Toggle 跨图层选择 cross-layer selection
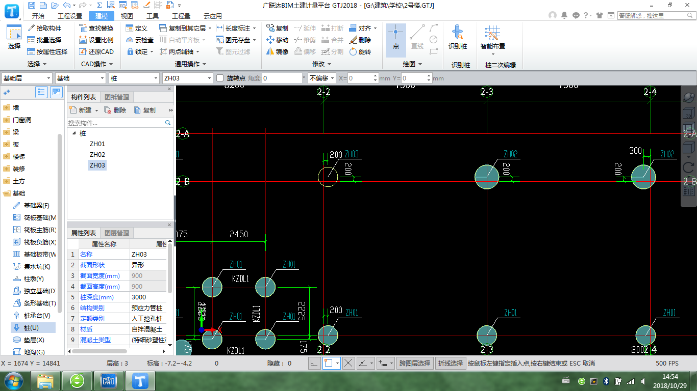This screenshot has height=391, width=697. tap(415, 363)
